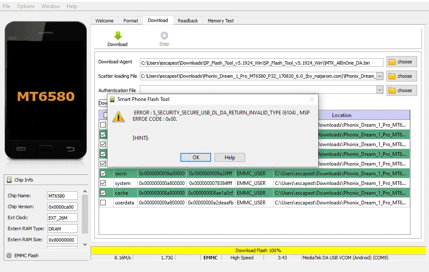The width and height of the screenshot is (429, 272).
Task: Open the partially hidden download mode dropdown
Action: pyautogui.click(x=103, y=103)
